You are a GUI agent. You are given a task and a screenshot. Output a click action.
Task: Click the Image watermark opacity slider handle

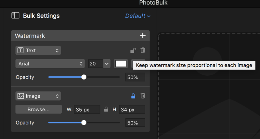[84, 123]
